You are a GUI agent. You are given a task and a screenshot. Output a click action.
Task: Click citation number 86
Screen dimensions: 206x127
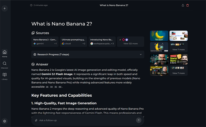point(60,87)
